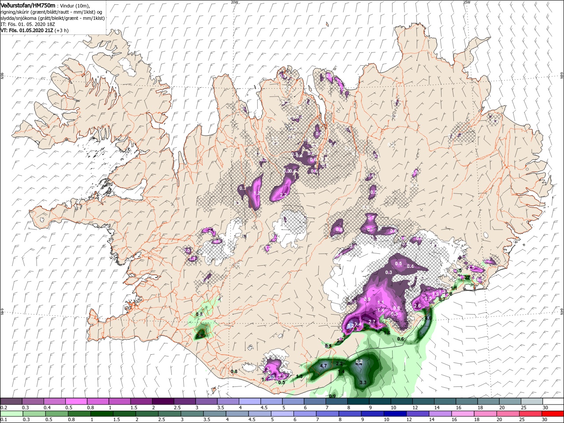Click the 'VT: Fös. 01.05.2020 21Z' valid time text
The width and height of the screenshot is (564, 423).
click(27, 30)
